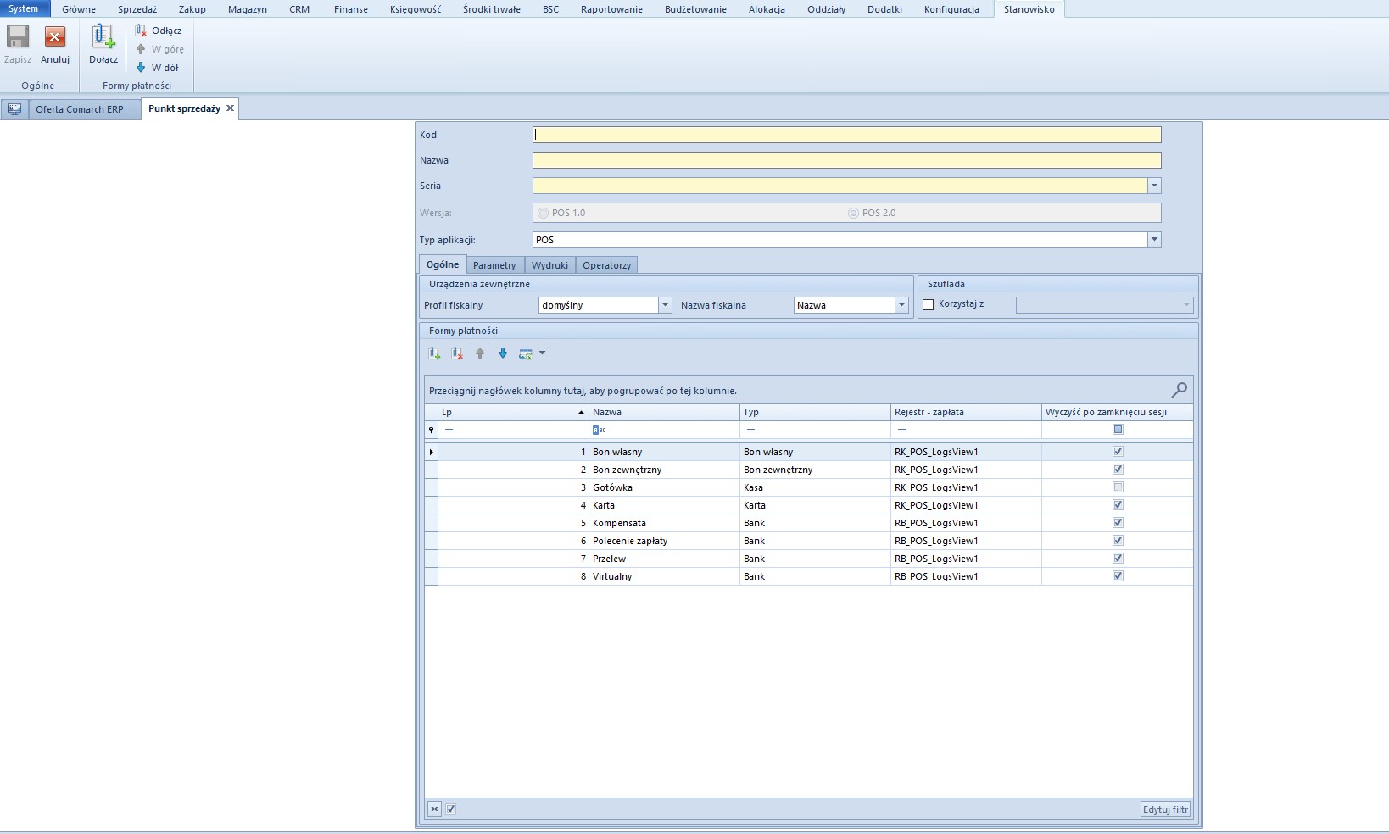Click the Magazyn ribbon menu
The height and width of the screenshot is (834, 1389).
248,9
